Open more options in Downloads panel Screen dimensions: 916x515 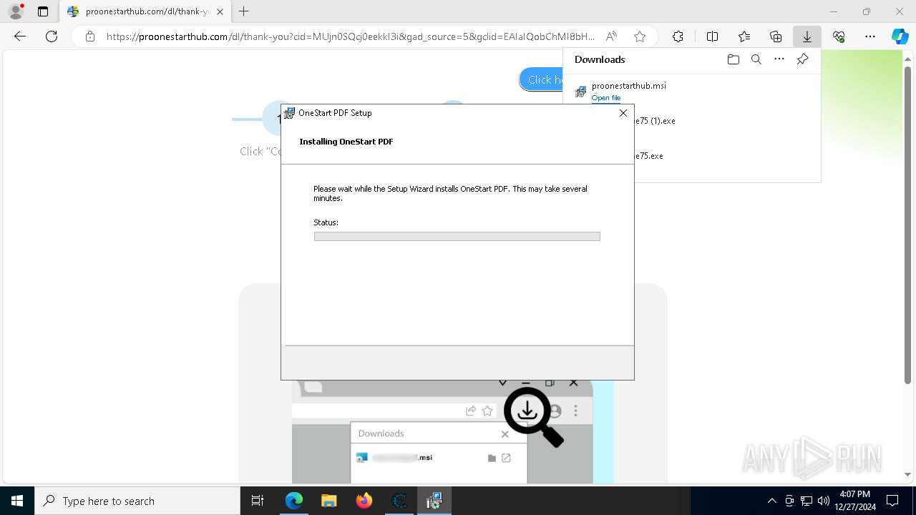coord(779,59)
